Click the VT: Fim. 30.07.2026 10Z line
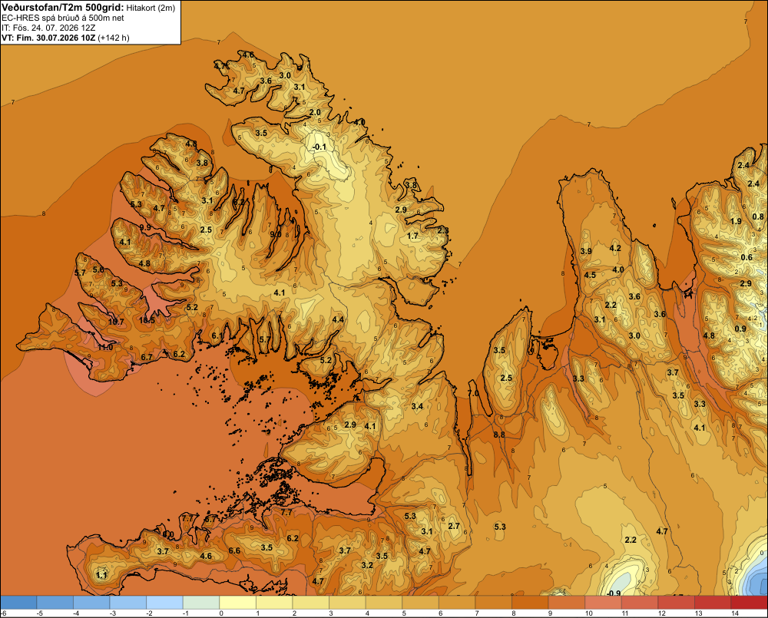This screenshot has height=618, width=768. click(x=65, y=38)
